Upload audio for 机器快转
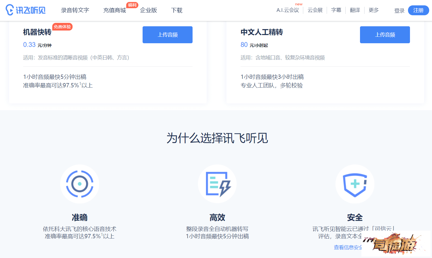Screen dimensions: 432x258 167,35
